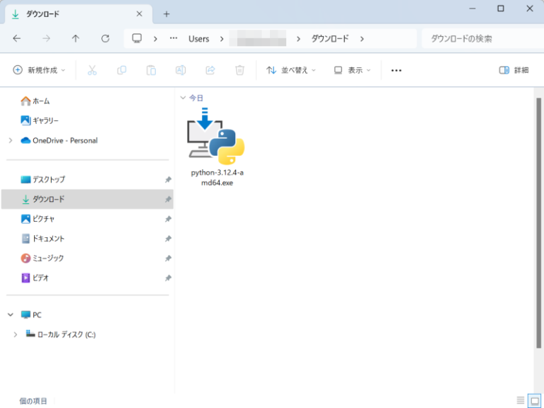
Task: Click the ダウンロードの検索 search field
Action: pyautogui.click(x=482, y=39)
